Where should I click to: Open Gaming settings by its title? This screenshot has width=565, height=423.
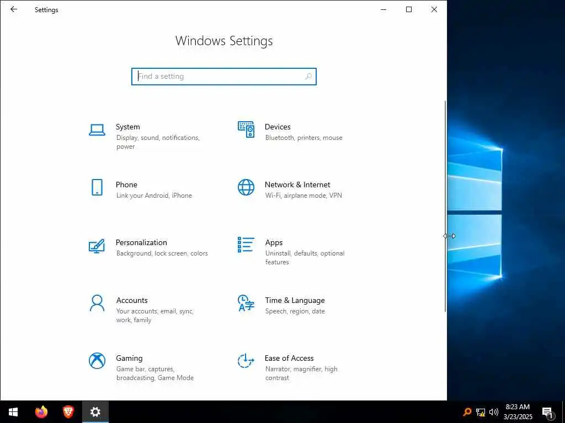pyautogui.click(x=129, y=358)
